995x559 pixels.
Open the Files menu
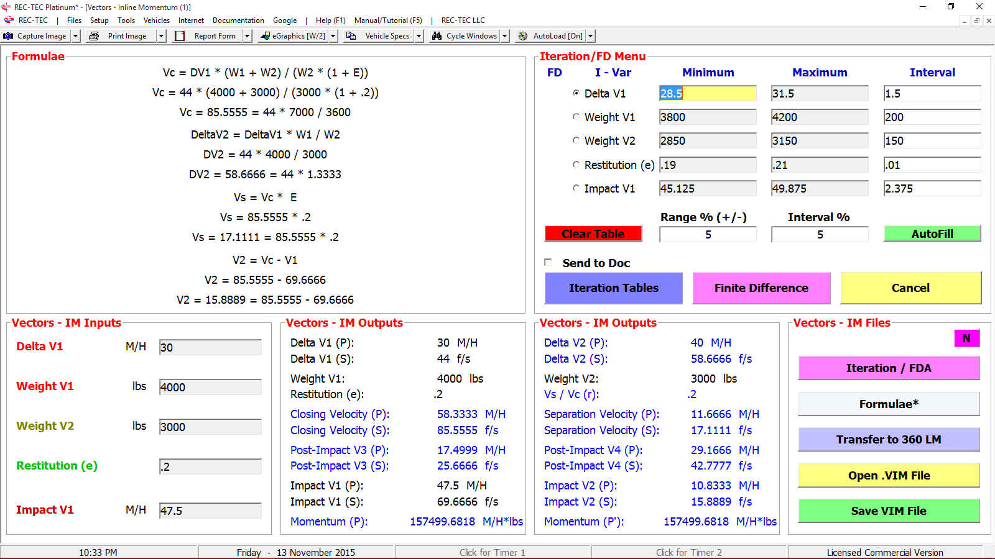pos(74,20)
